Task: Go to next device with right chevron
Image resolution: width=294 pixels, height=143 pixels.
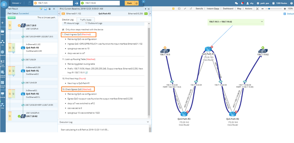Action: [x=150, y=14]
